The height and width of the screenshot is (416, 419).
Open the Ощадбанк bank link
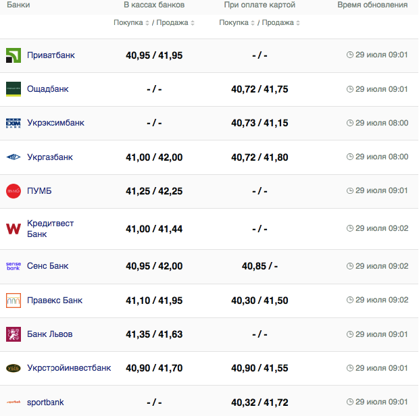pos(47,89)
